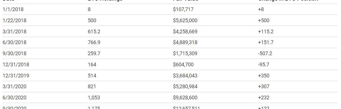
Task: Select holdings value 1,053
Action: click(94, 98)
